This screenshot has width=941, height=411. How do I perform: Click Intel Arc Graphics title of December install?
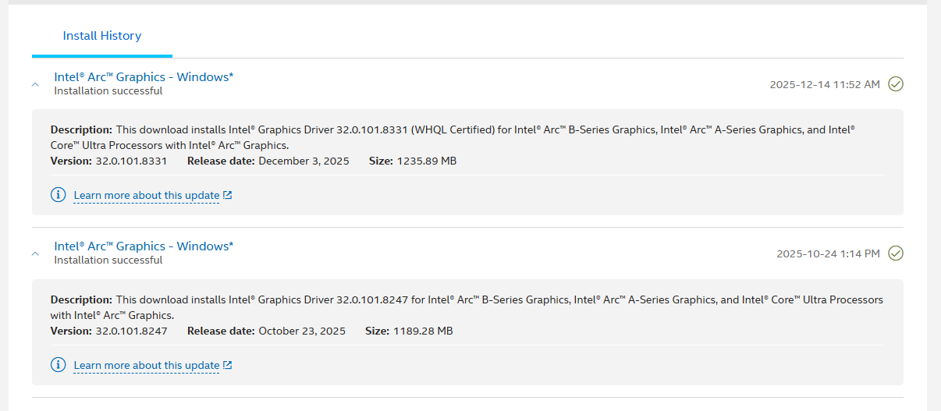click(144, 76)
